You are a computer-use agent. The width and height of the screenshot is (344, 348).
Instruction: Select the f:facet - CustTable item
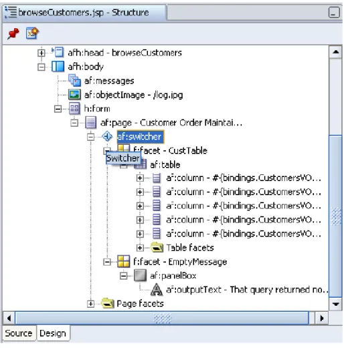(170, 150)
